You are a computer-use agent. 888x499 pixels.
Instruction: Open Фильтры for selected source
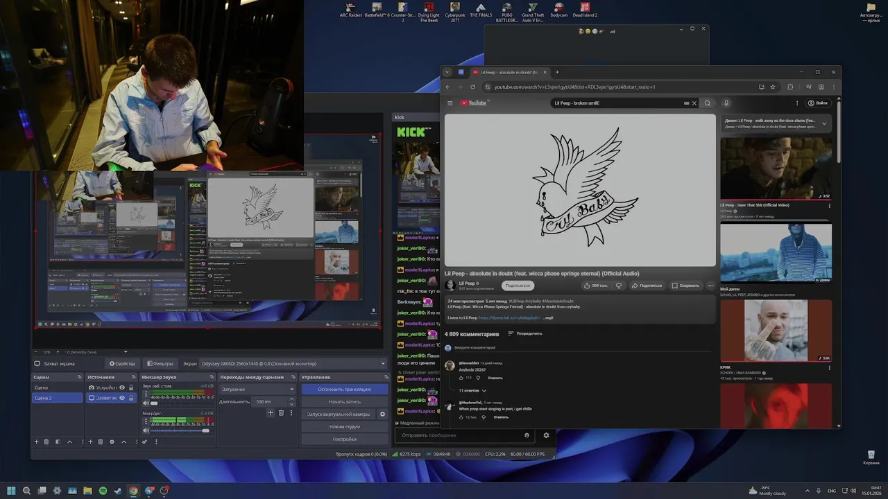pyautogui.click(x=160, y=363)
